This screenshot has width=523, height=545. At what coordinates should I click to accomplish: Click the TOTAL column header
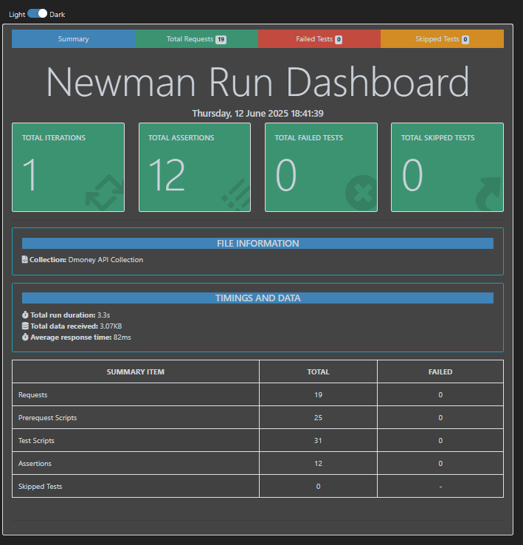tap(318, 371)
